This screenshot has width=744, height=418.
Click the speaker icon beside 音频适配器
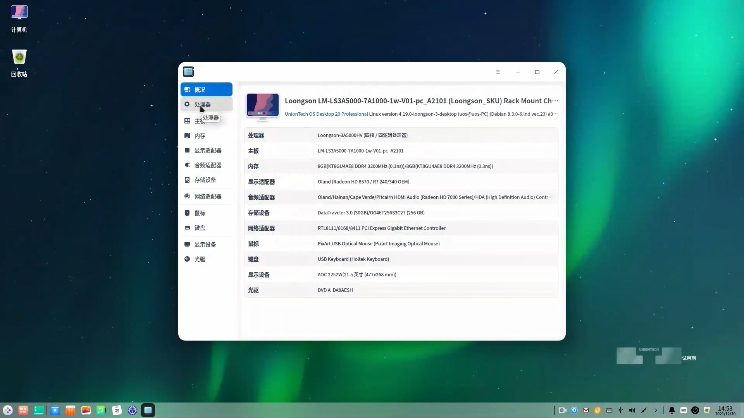[187, 165]
